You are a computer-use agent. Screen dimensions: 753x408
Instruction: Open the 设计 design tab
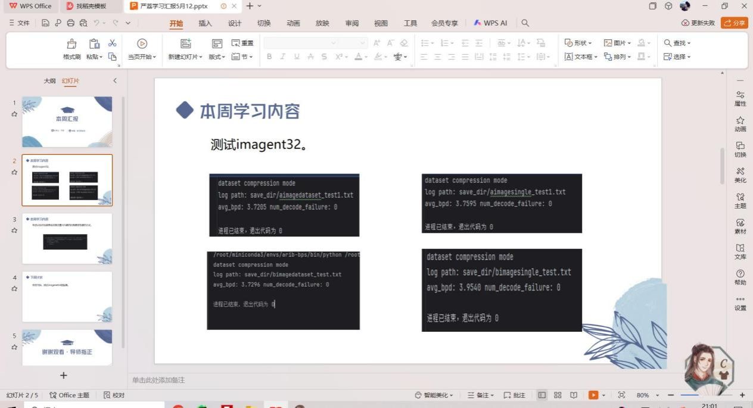[x=235, y=23]
